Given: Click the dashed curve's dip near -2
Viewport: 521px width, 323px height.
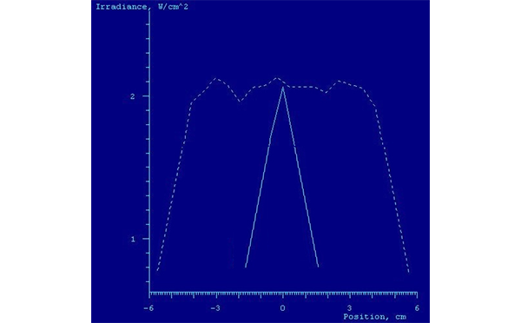Looking at the screenshot, I should (x=240, y=101).
